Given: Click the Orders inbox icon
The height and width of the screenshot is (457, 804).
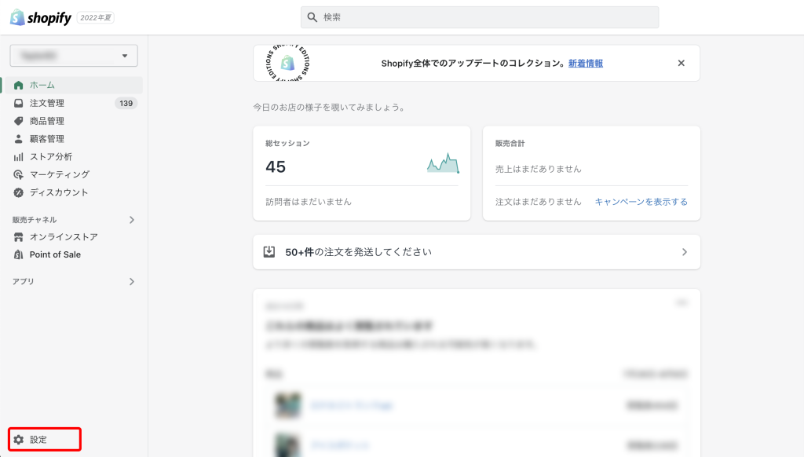Looking at the screenshot, I should pyautogui.click(x=19, y=103).
